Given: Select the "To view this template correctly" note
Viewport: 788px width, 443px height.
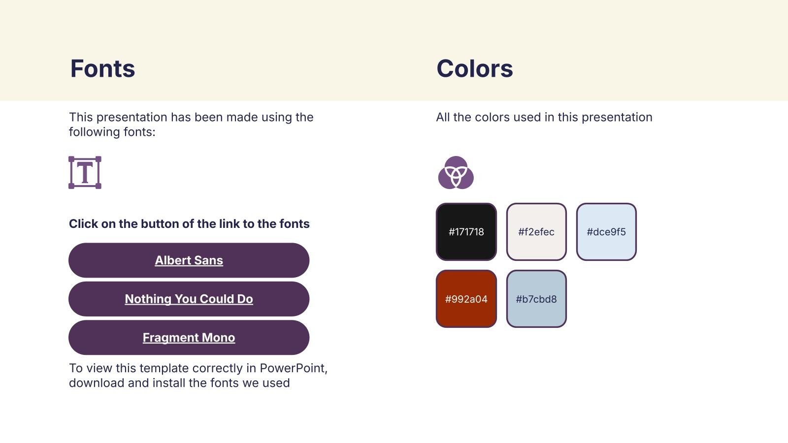Looking at the screenshot, I should [x=198, y=376].
